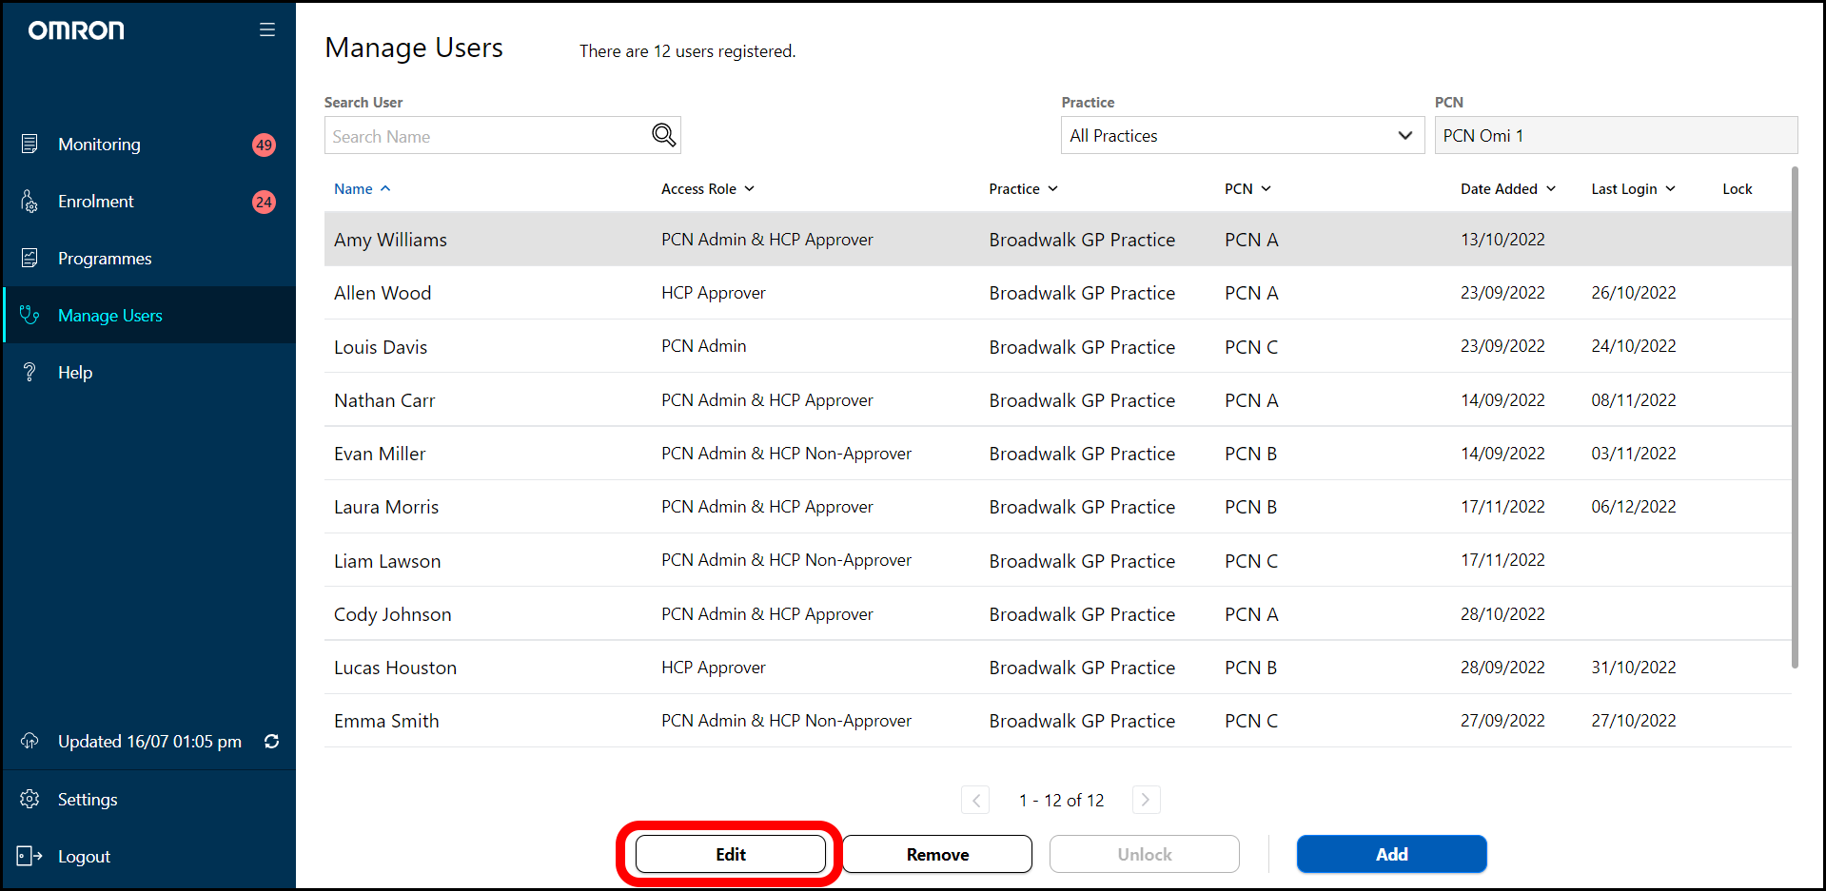Screen dimensions: 1826x891
Task: Click the Help question mark icon
Action: 29,372
